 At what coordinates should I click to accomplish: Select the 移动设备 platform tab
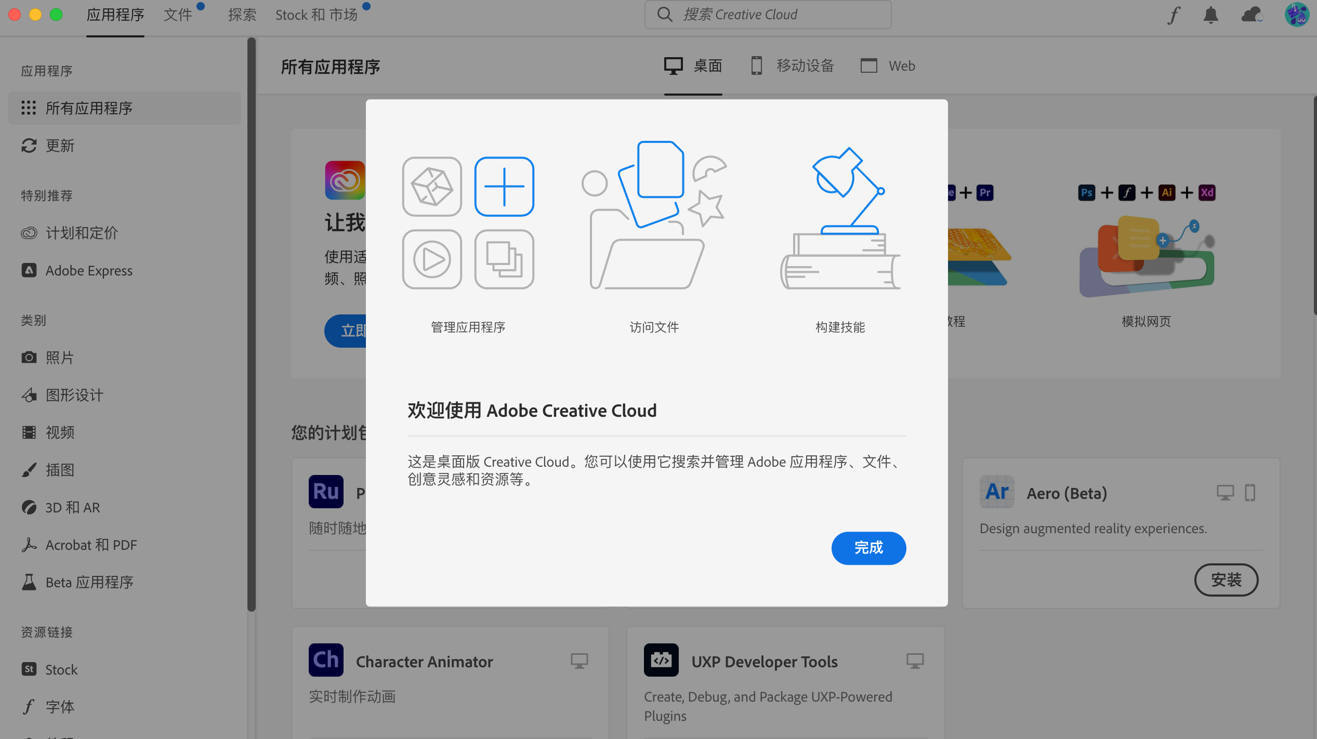(793, 66)
